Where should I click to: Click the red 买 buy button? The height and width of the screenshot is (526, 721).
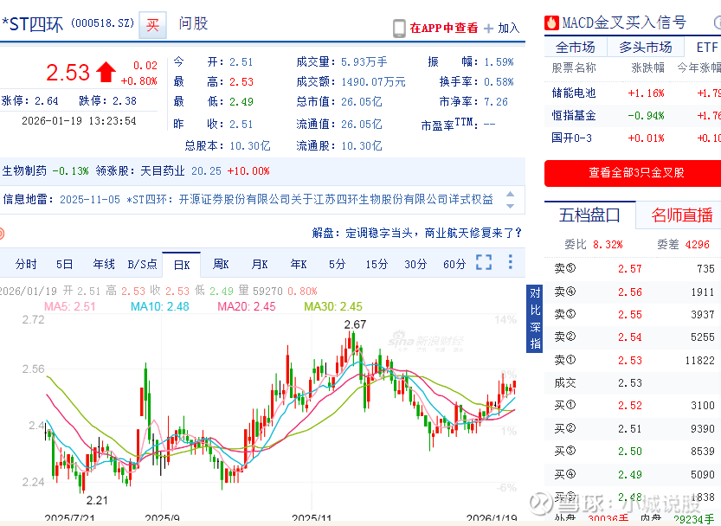tap(152, 24)
